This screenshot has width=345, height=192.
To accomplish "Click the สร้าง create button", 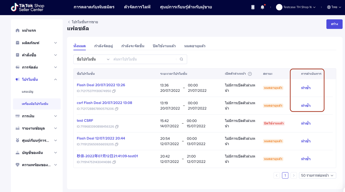I will tap(334, 24).
